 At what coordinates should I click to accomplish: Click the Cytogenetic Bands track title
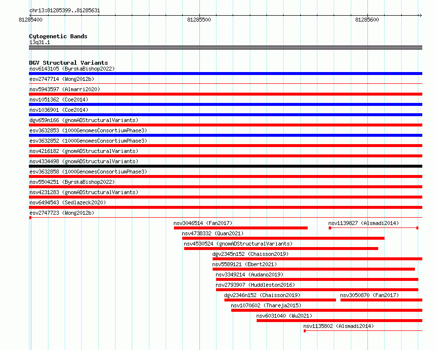[x=58, y=36]
